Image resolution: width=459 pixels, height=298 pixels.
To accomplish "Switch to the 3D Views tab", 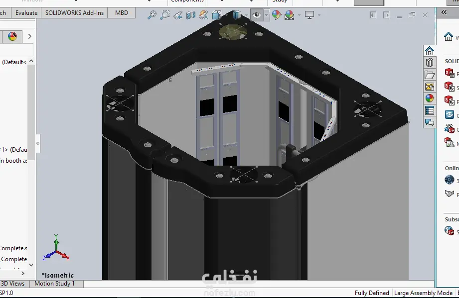I will [x=13, y=284].
